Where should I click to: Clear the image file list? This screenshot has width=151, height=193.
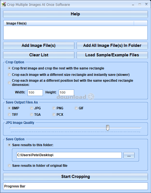pos(39,55)
